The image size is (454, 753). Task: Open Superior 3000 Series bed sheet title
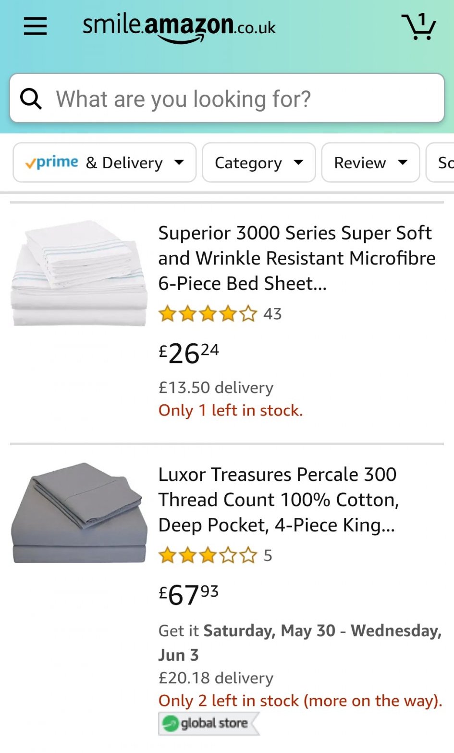[x=296, y=258]
